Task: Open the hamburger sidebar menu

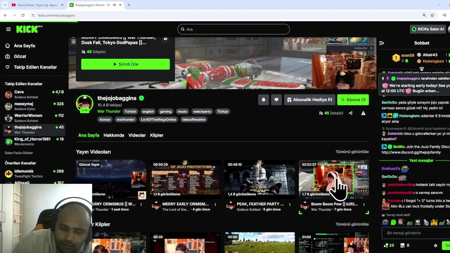Action: pos(8,29)
